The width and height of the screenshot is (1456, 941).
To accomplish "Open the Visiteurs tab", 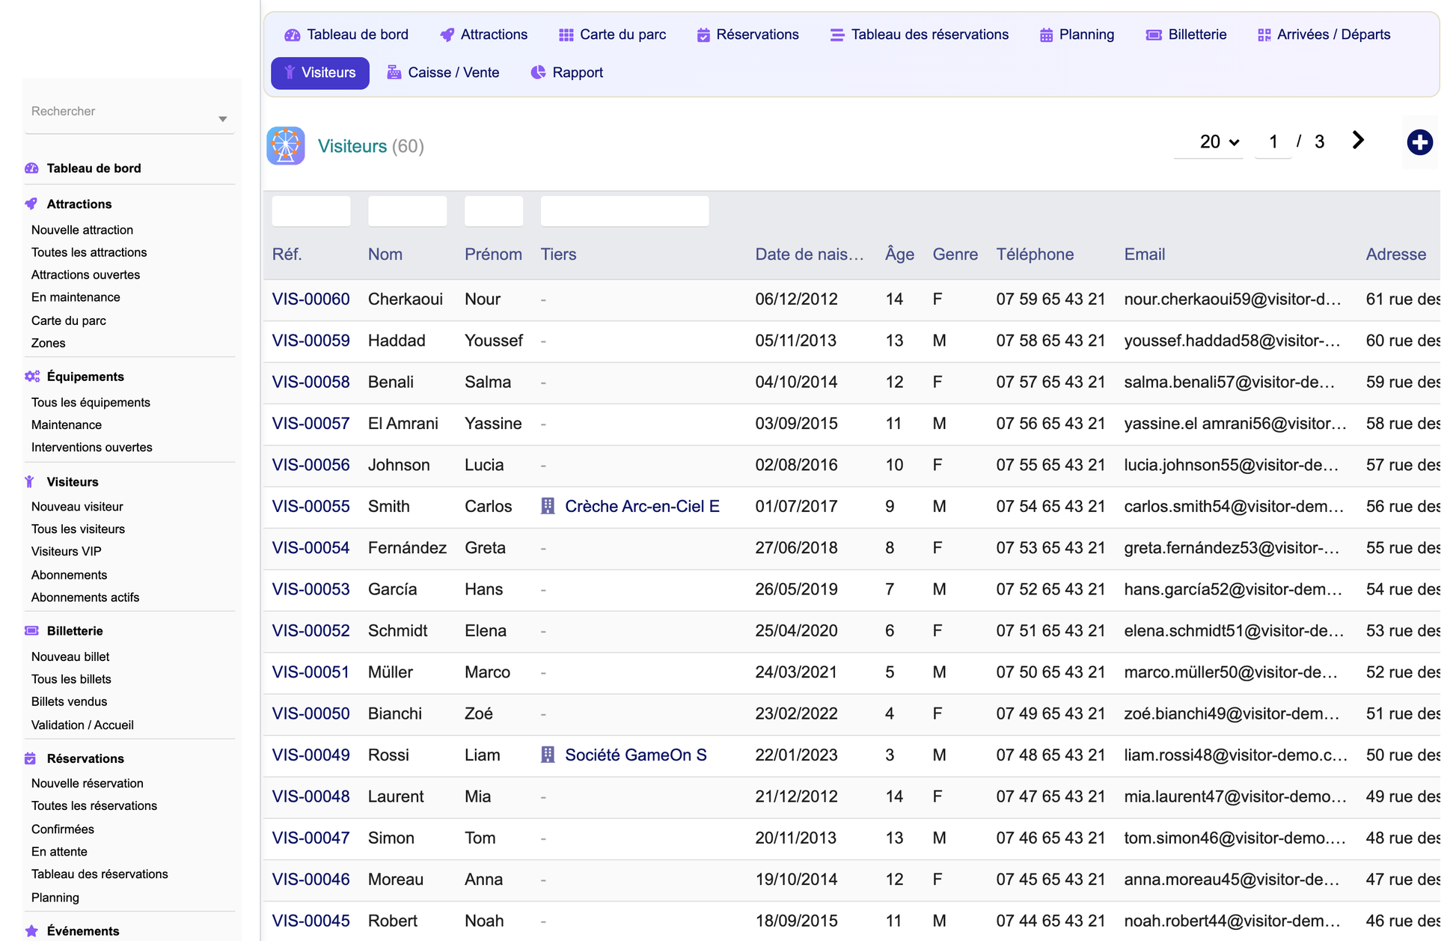I will (320, 73).
